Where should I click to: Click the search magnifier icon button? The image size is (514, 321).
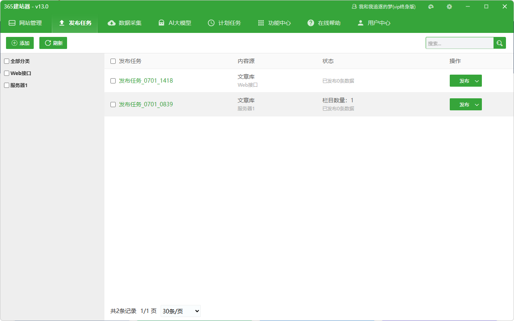[x=500, y=43]
